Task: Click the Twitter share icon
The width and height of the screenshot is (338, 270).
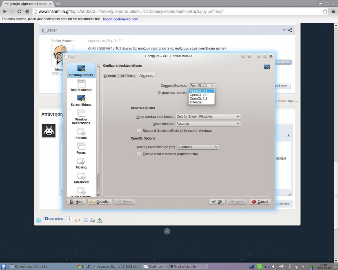Action: [x=39, y=220]
